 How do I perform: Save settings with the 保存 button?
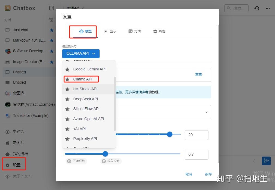click(208, 174)
